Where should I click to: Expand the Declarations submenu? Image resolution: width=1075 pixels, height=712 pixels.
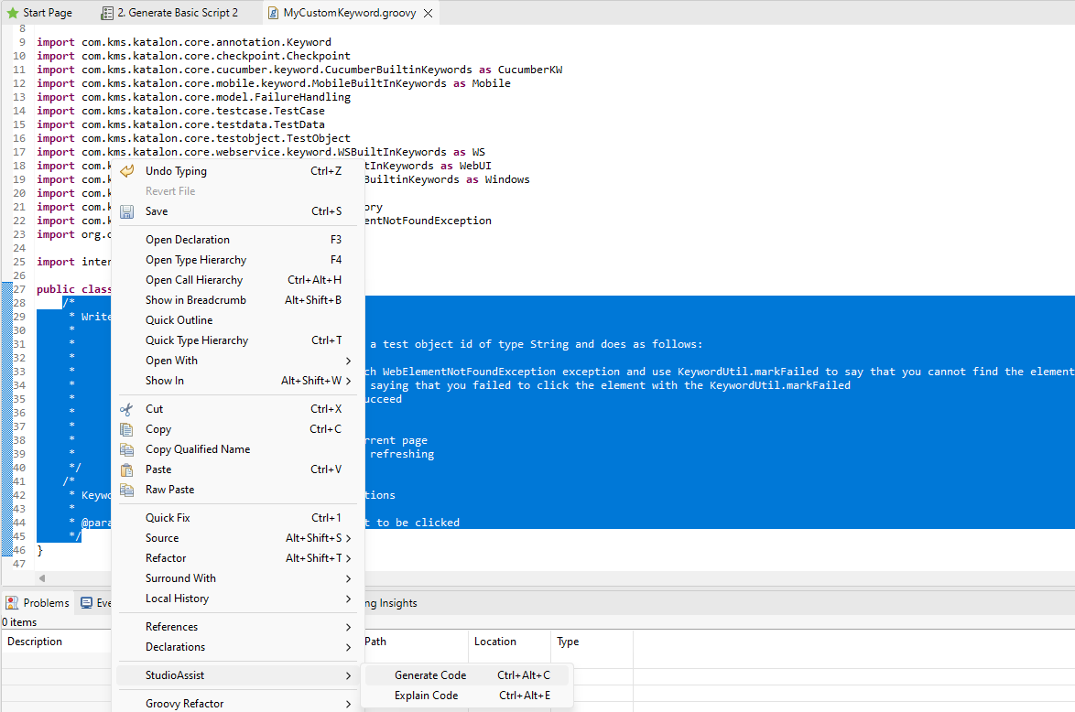pos(348,647)
